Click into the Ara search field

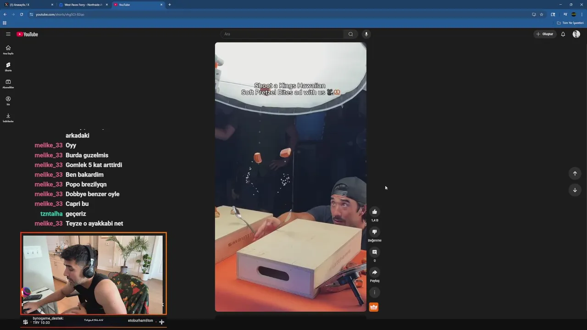tap(282, 34)
